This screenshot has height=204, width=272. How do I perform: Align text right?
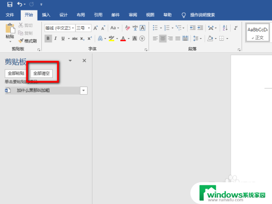pyautogui.click(x=170, y=39)
